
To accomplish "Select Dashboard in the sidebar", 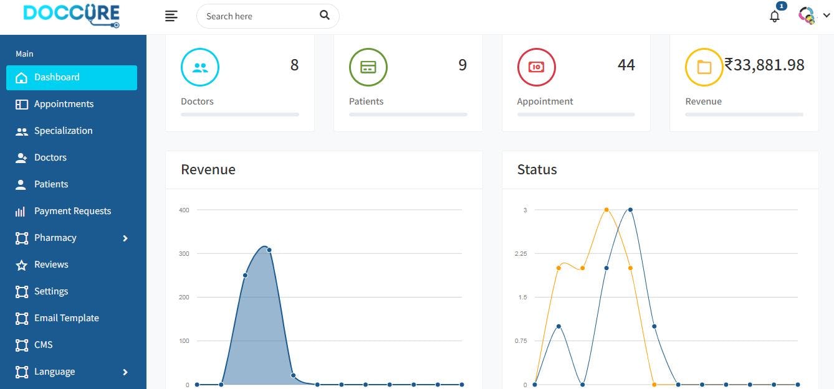I will [57, 77].
